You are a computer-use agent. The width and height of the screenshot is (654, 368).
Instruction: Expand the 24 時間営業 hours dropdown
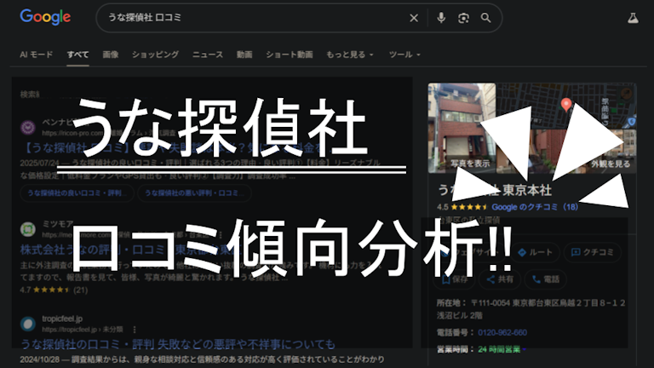point(502,349)
